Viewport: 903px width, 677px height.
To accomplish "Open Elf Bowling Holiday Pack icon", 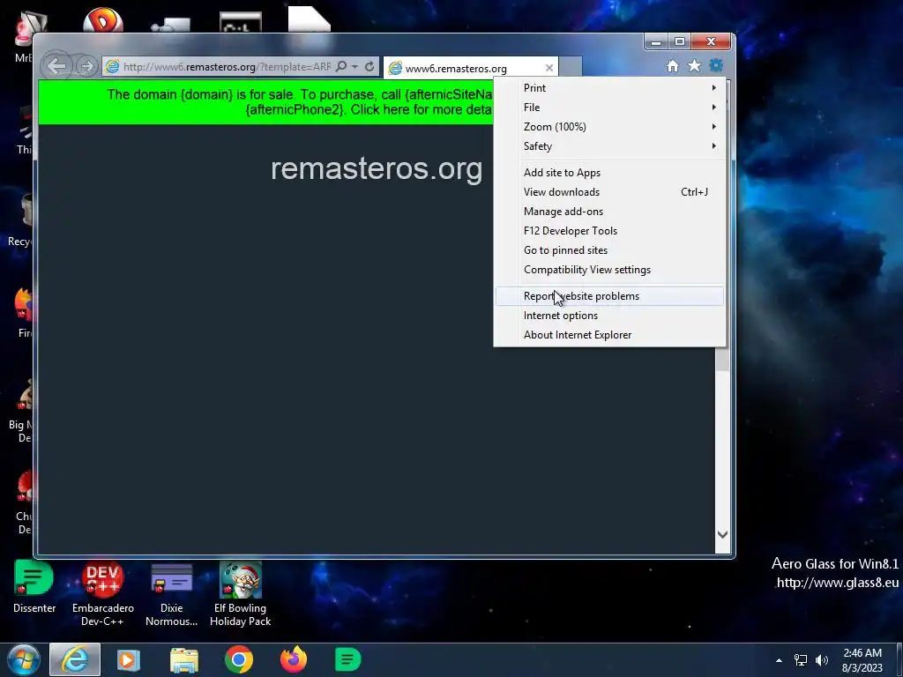I will [240, 593].
